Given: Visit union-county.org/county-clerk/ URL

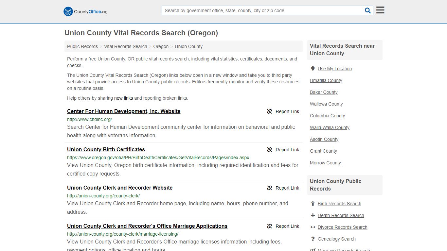Looking at the screenshot, I should pos(103,196).
